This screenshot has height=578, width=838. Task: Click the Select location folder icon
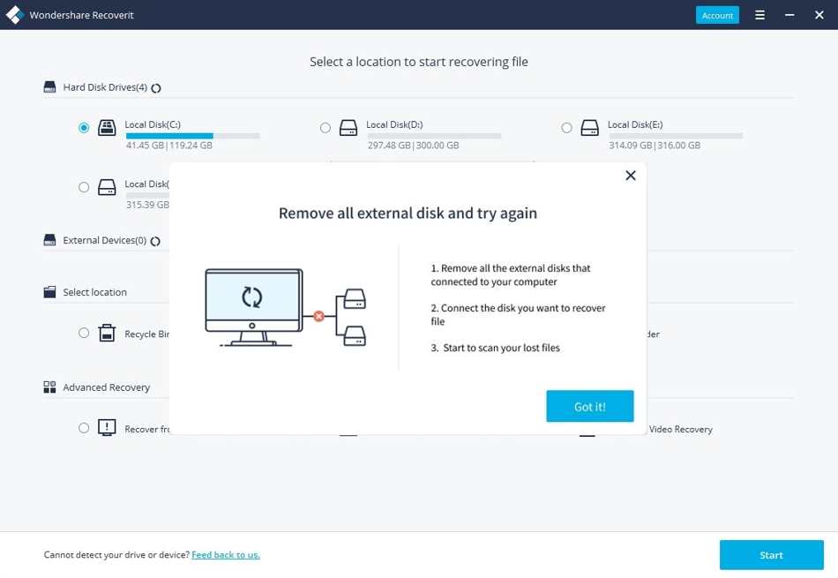coord(49,292)
